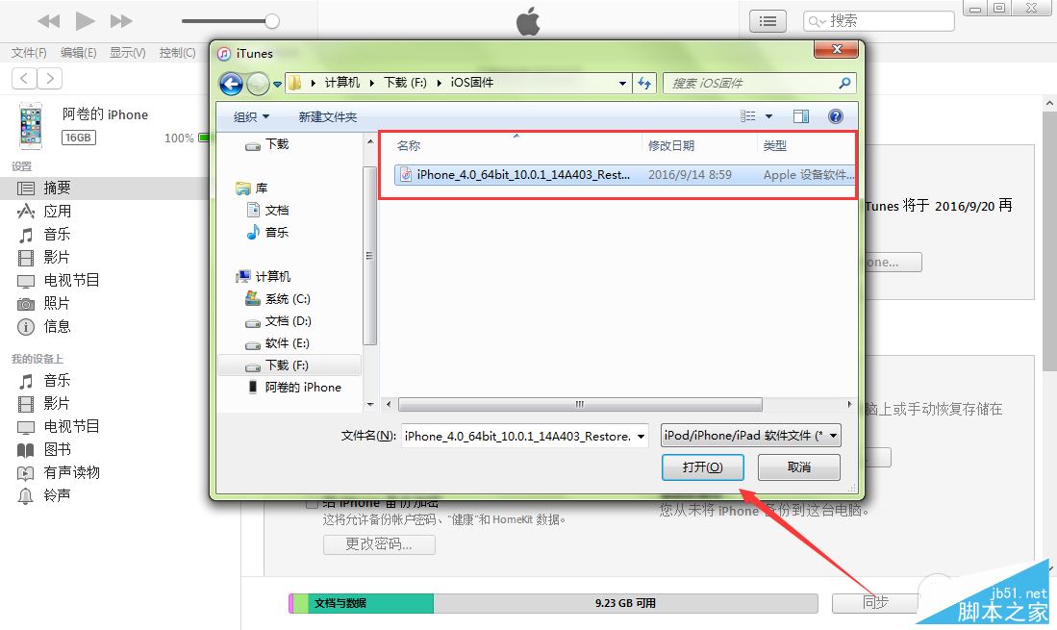Click the iPhone device thumbnail icon
Image resolution: width=1057 pixels, height=630 pixels.
31,125
